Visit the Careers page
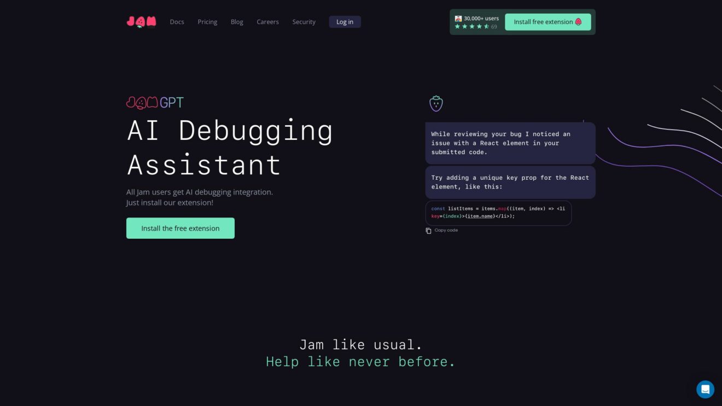 (x=267, y=22)
